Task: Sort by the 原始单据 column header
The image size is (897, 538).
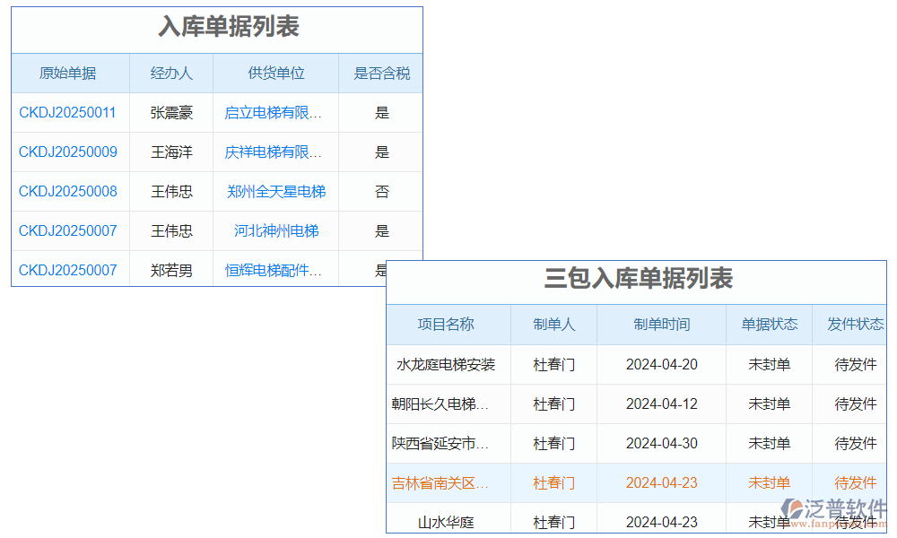Action: point(67,73)
